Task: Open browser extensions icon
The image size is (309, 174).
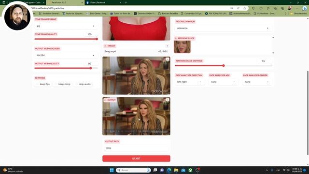Action: tap(253, 8)
